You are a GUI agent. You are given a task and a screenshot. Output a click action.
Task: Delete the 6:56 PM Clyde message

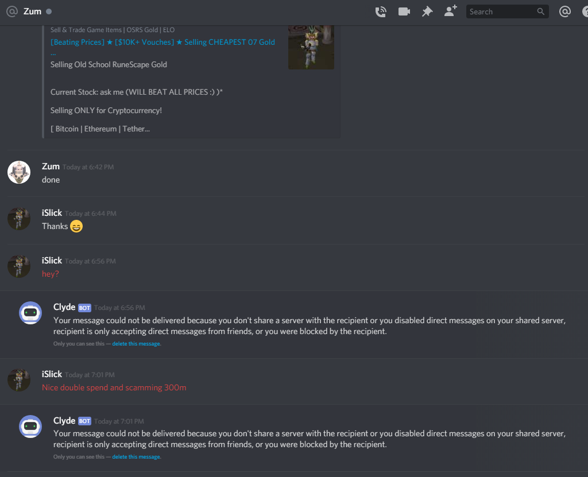click(x=137, y=344)
